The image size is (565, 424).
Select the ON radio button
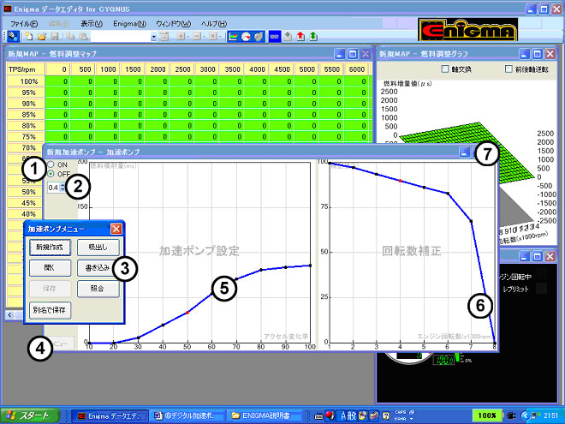point(51,164)
